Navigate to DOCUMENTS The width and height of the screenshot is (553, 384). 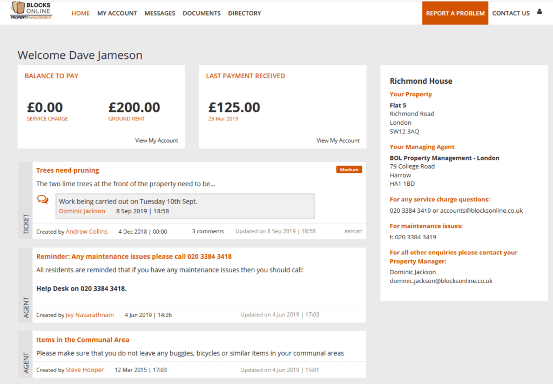point(201,13)
